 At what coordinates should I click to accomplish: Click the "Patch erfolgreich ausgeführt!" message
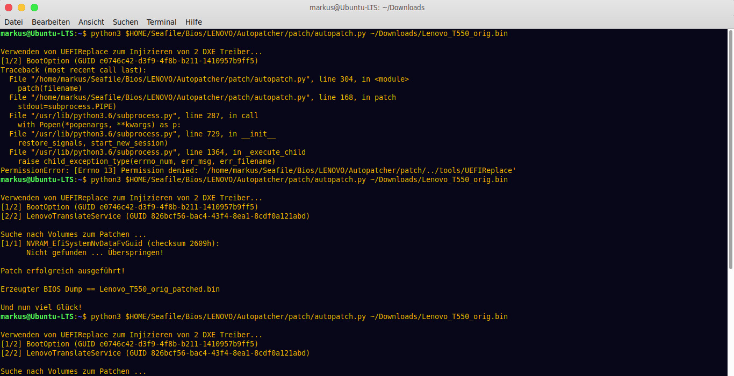click(63, 271)
